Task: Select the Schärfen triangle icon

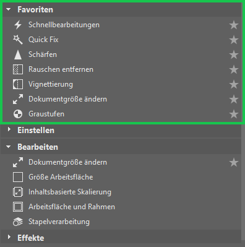Action: pos(18,54)
